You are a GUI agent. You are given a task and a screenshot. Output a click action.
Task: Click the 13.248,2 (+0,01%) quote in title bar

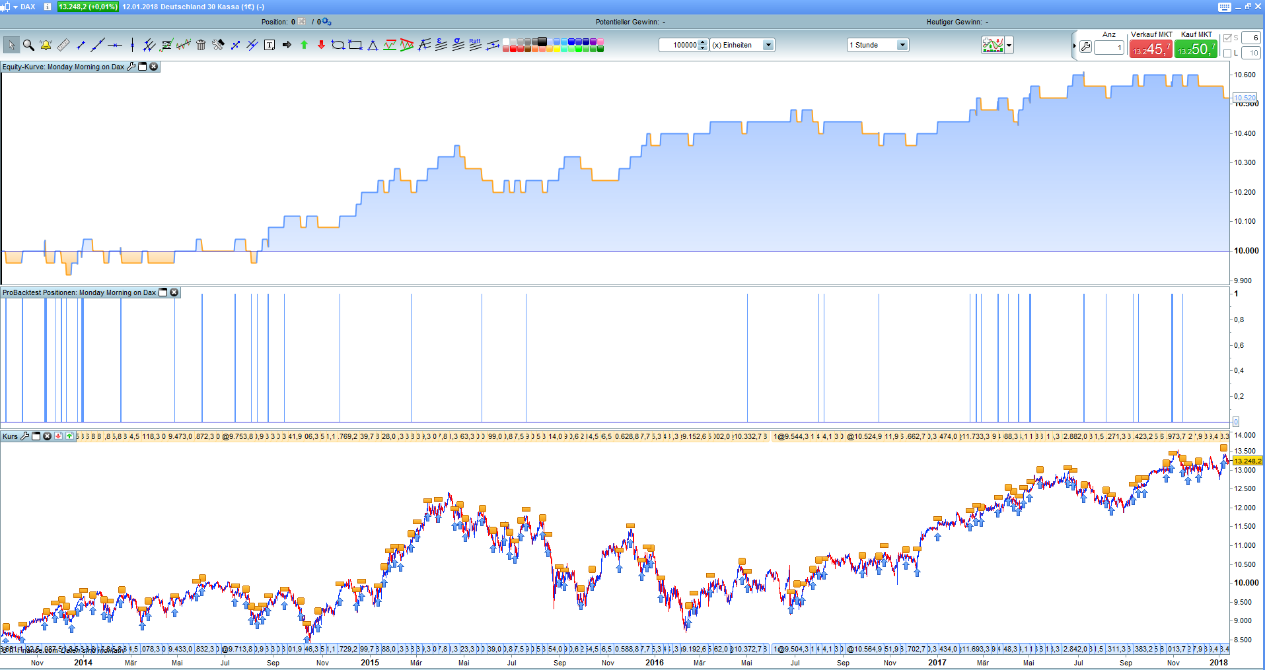tap(88, 7)
